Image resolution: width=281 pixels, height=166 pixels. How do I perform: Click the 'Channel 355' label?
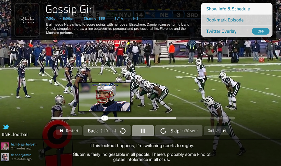pos(94,19)
